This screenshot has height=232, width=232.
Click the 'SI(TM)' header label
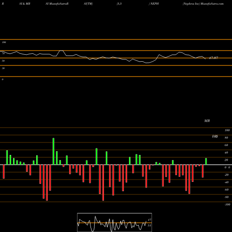[88, 4]
